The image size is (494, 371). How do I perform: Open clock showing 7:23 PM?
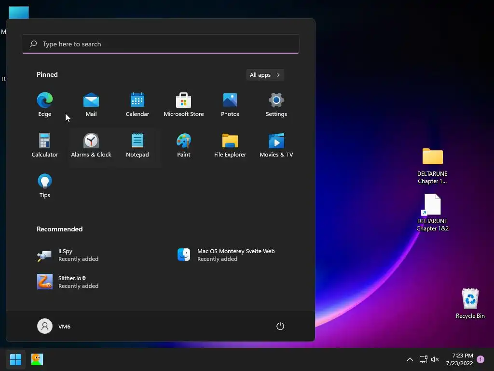tap(460, 359)
